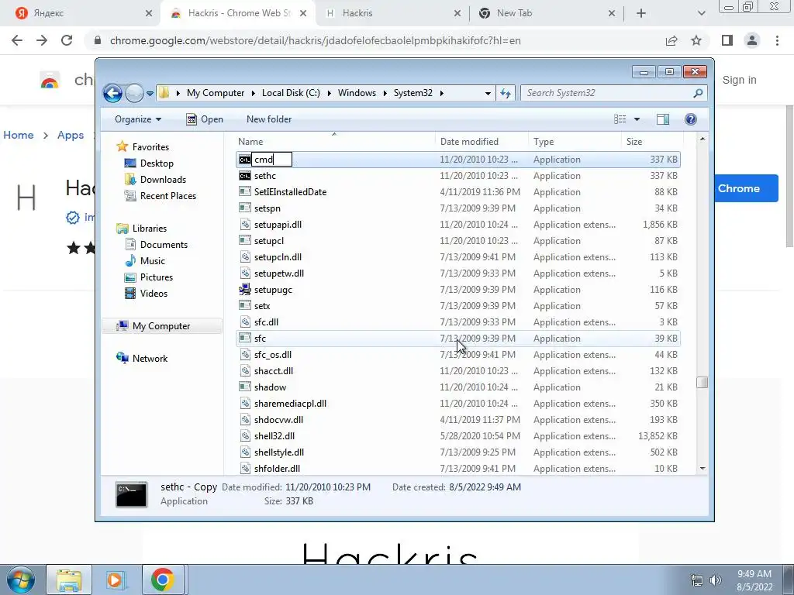Select the setupugc installer icon
794x595 pixels.
(x=245, y=290)
